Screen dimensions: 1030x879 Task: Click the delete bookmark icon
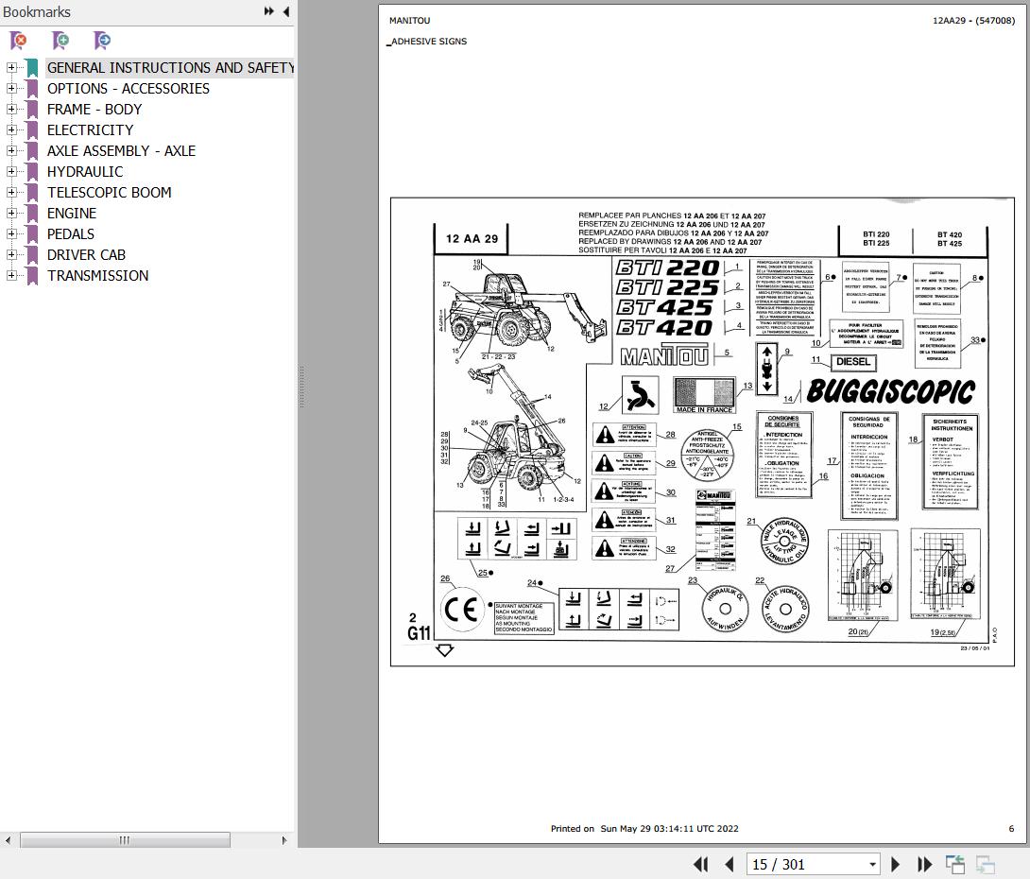[x=19, y=41]
